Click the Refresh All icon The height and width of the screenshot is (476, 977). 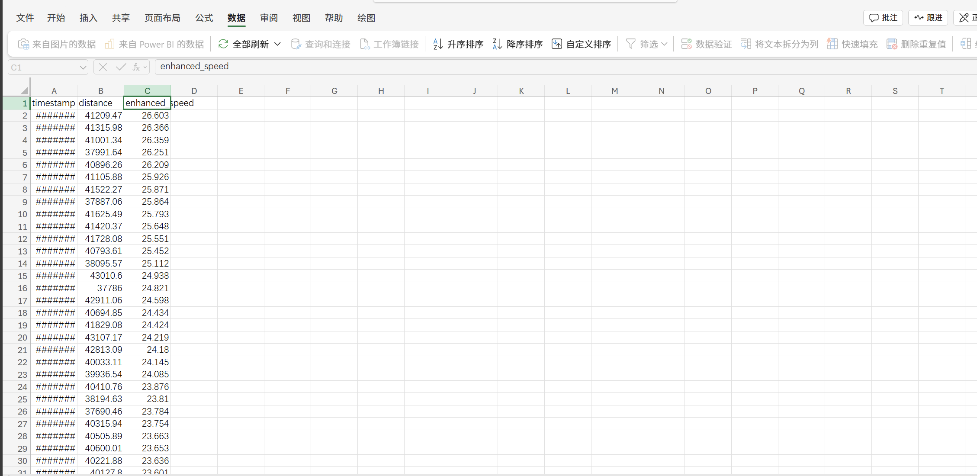coord(223,44)
